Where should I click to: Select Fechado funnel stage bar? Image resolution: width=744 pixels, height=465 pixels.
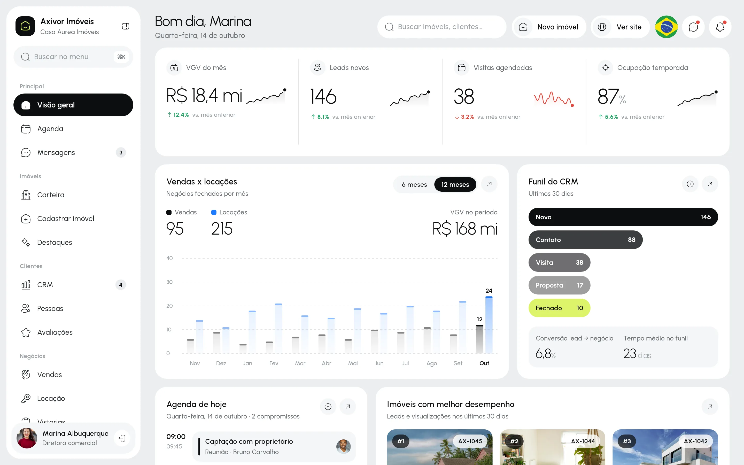(x=559, y=308)
